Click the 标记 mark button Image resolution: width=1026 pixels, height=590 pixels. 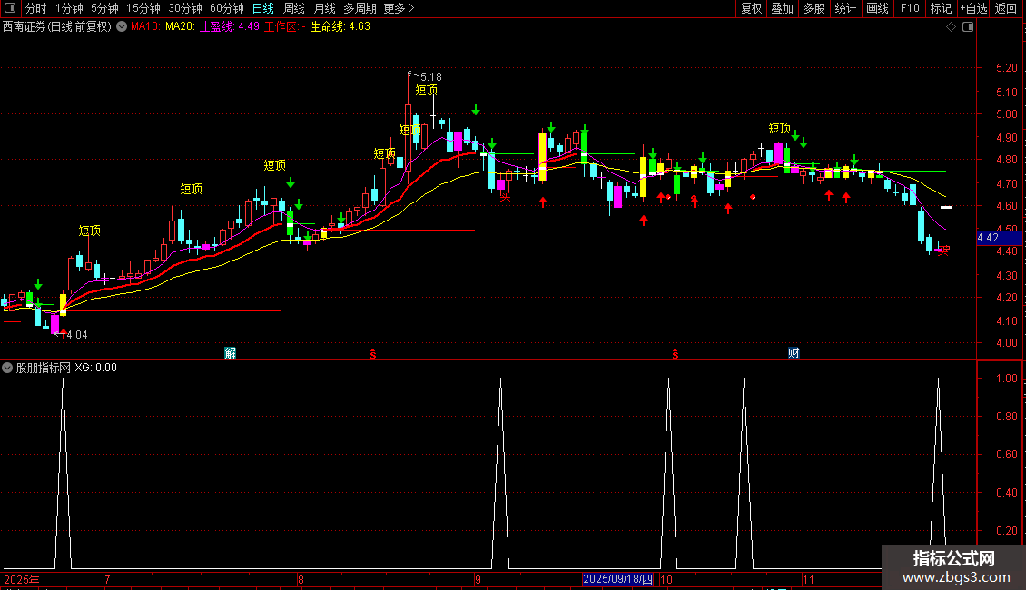point(941,8)
